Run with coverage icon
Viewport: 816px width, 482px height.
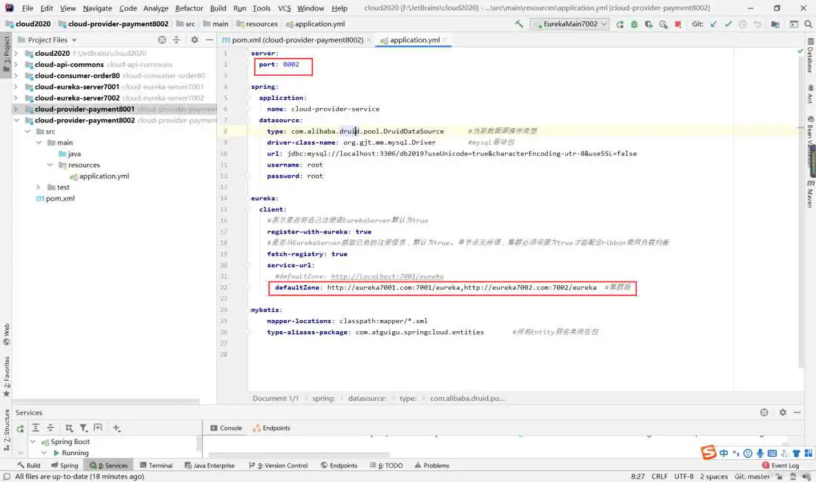point(649,23)
